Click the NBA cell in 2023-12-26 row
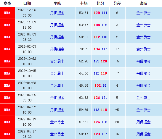The width and height of the screenshot is (162, 139). click(7, 13)
